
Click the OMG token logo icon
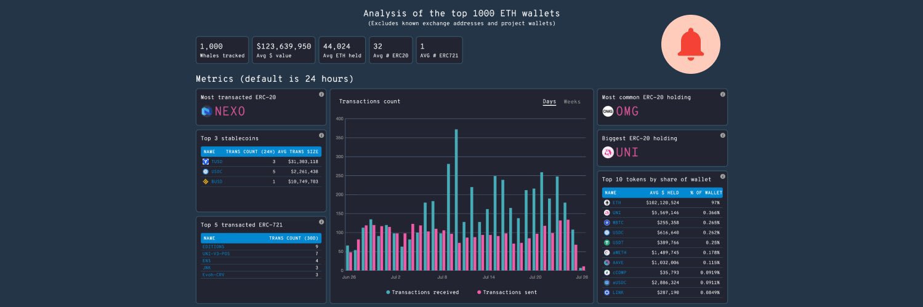tap(608, 111)
